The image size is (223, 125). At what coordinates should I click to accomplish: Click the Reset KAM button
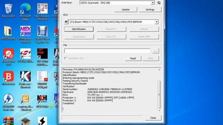pyautogui.click(x=144, y=37)
